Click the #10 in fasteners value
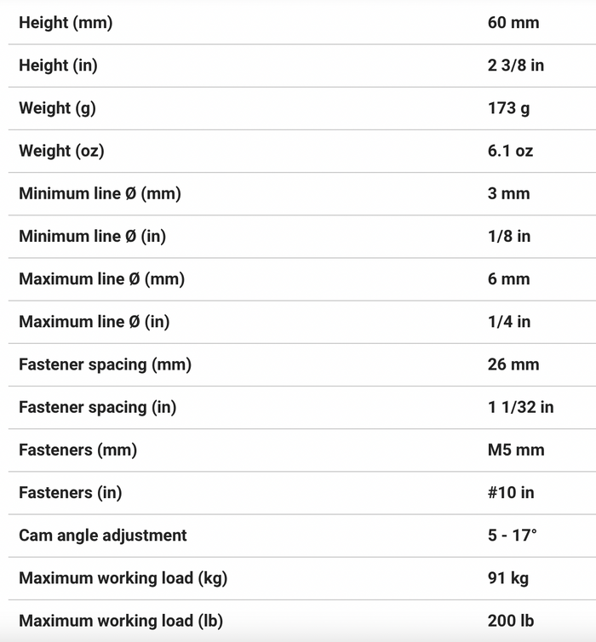The width and height of the screenshot is (596, 642). (x=511, y=492)
